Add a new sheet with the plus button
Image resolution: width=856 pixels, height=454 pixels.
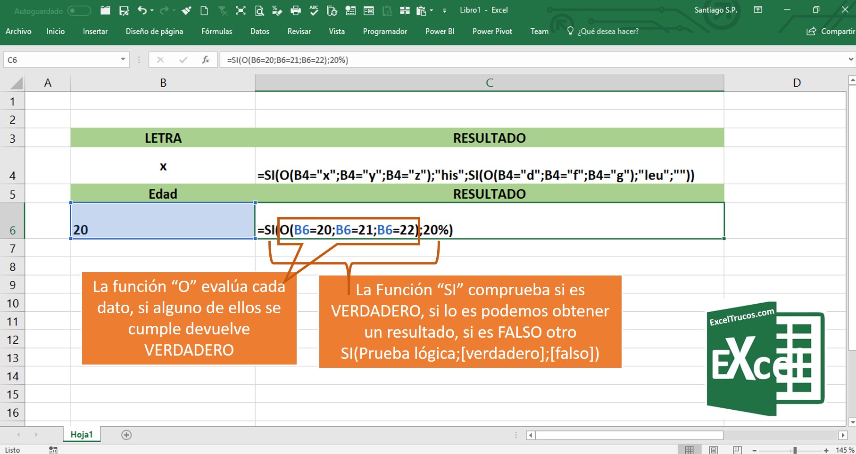coord(126,435)
